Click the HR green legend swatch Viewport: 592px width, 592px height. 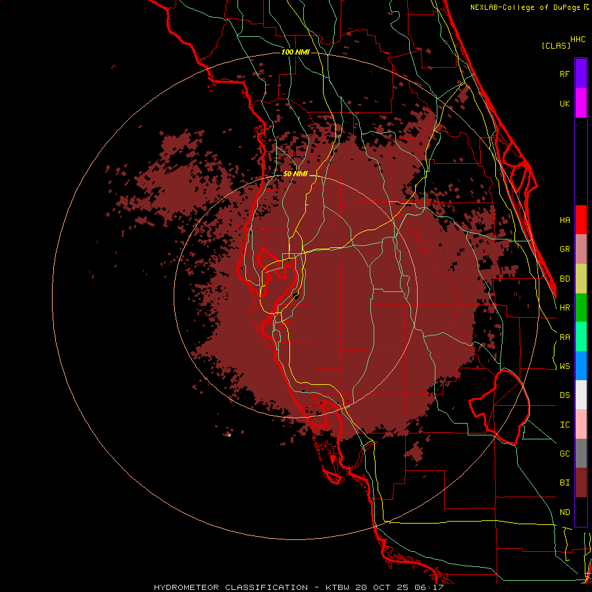581,308
